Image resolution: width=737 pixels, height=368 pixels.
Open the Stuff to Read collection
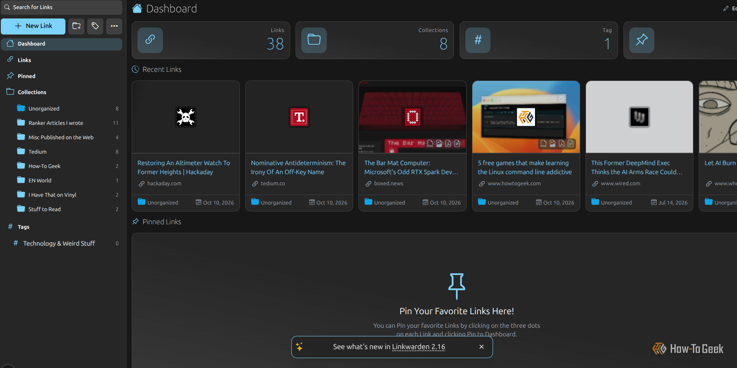(67, 209)
